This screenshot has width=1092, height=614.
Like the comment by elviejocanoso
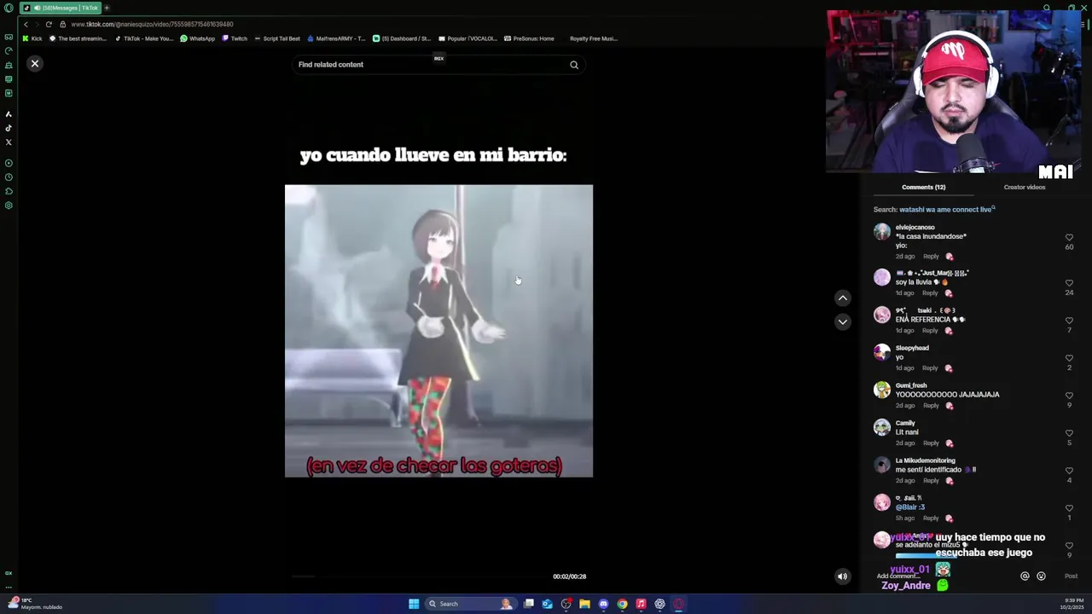click(1069, 238)
